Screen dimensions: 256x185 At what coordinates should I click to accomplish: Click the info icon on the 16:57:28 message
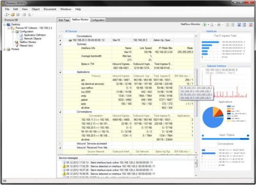point(64,170)
